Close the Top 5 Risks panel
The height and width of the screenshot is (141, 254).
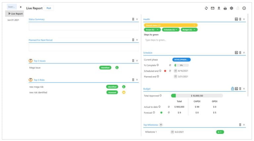point(137,80)
